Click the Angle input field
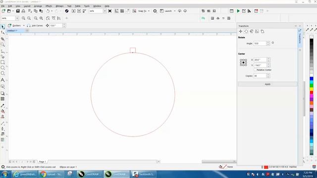The height and width of the screenshot is (178, 317). coord(260,44)
